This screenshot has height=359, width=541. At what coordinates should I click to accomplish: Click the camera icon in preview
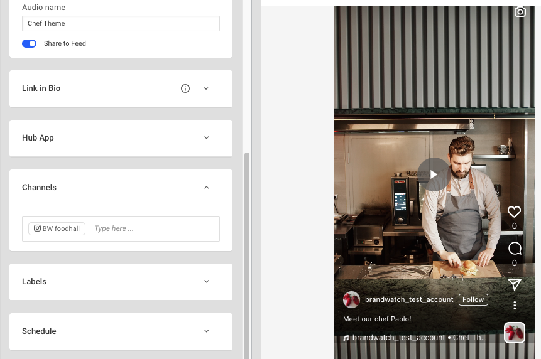[x=520, y=12]
